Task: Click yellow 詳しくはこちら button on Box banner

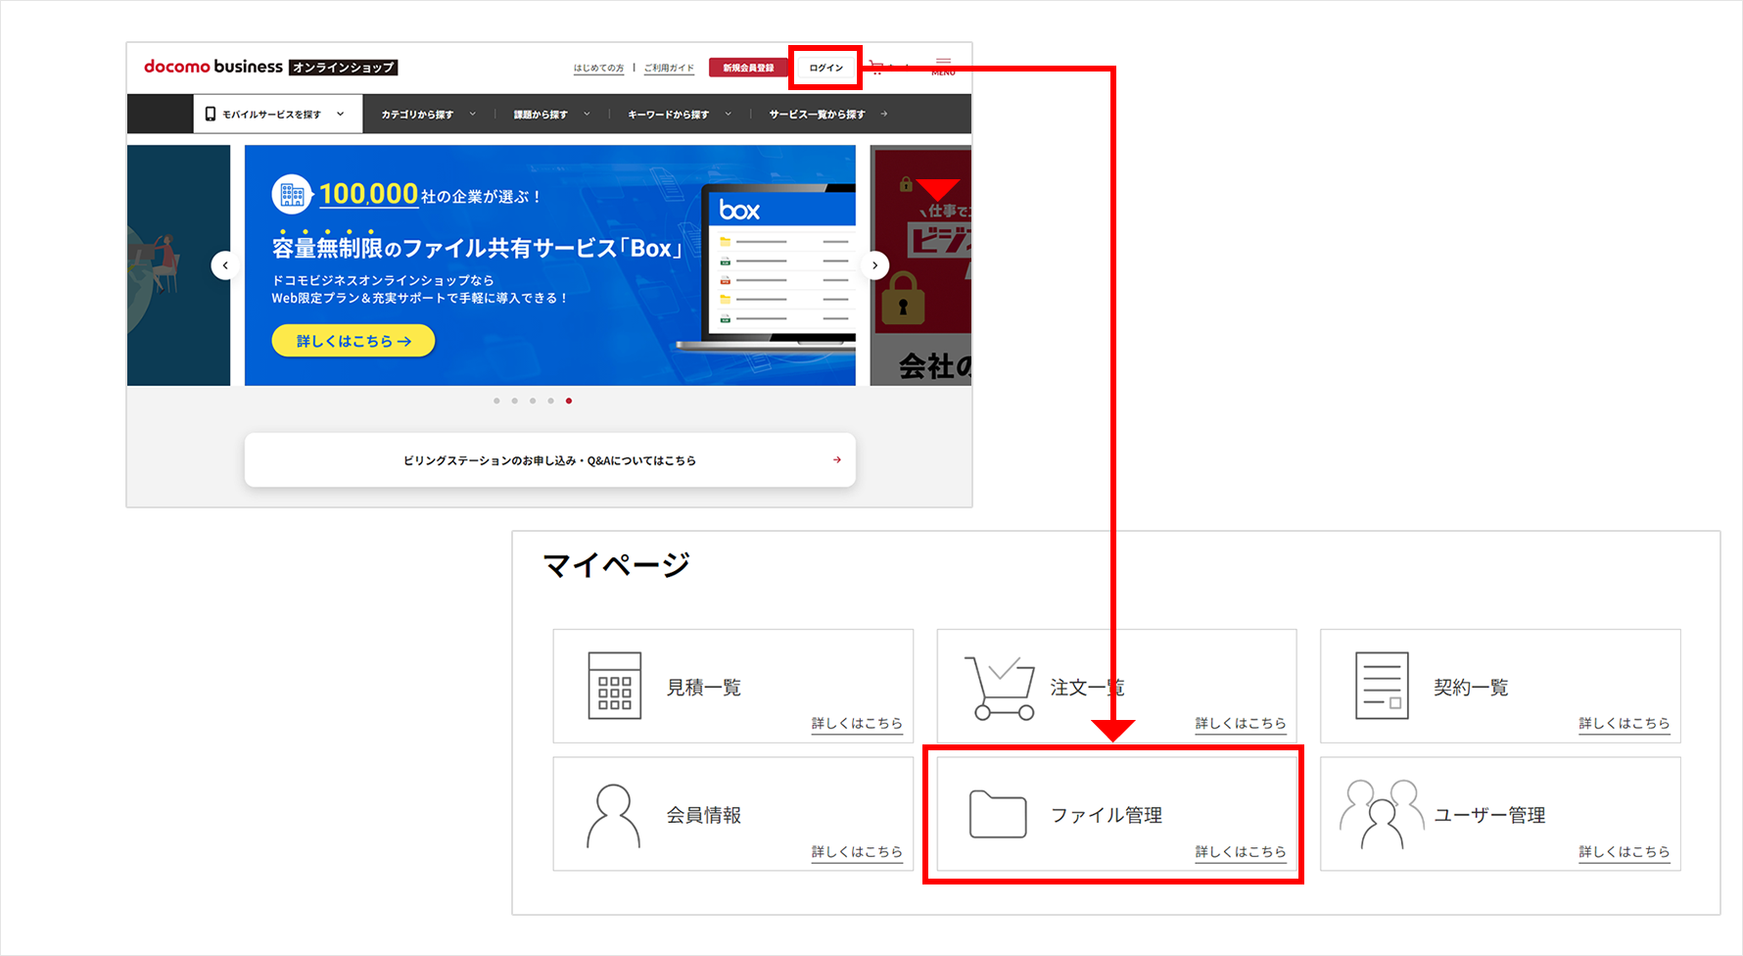Action: tap(353, 341)
